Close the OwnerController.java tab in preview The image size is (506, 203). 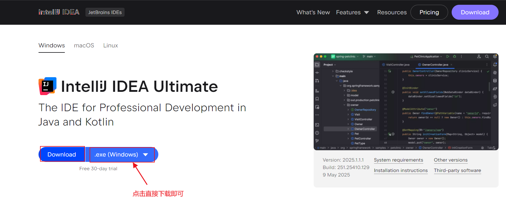[x=451, y=65]
